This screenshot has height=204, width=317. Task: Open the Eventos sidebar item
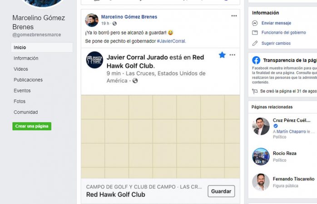coord(22,91)
